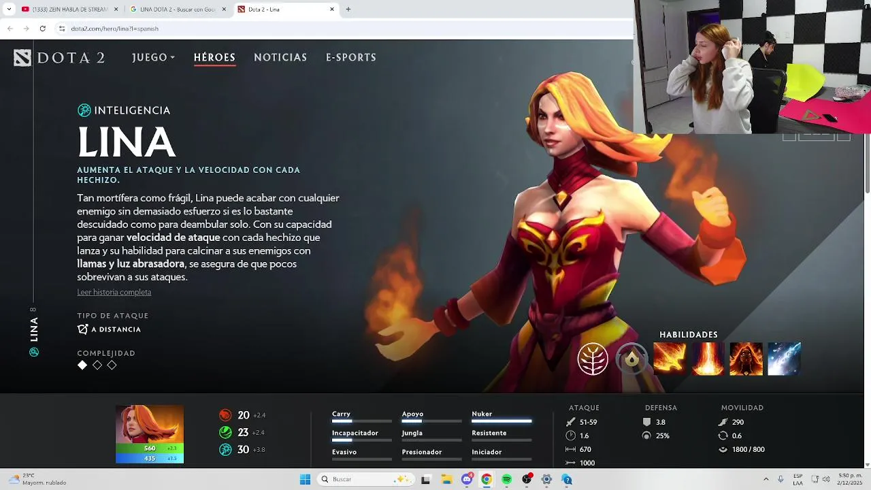The image size is (871, 490).
Task: Open Discord from the taskbar
Action: [x=467, y=479]
